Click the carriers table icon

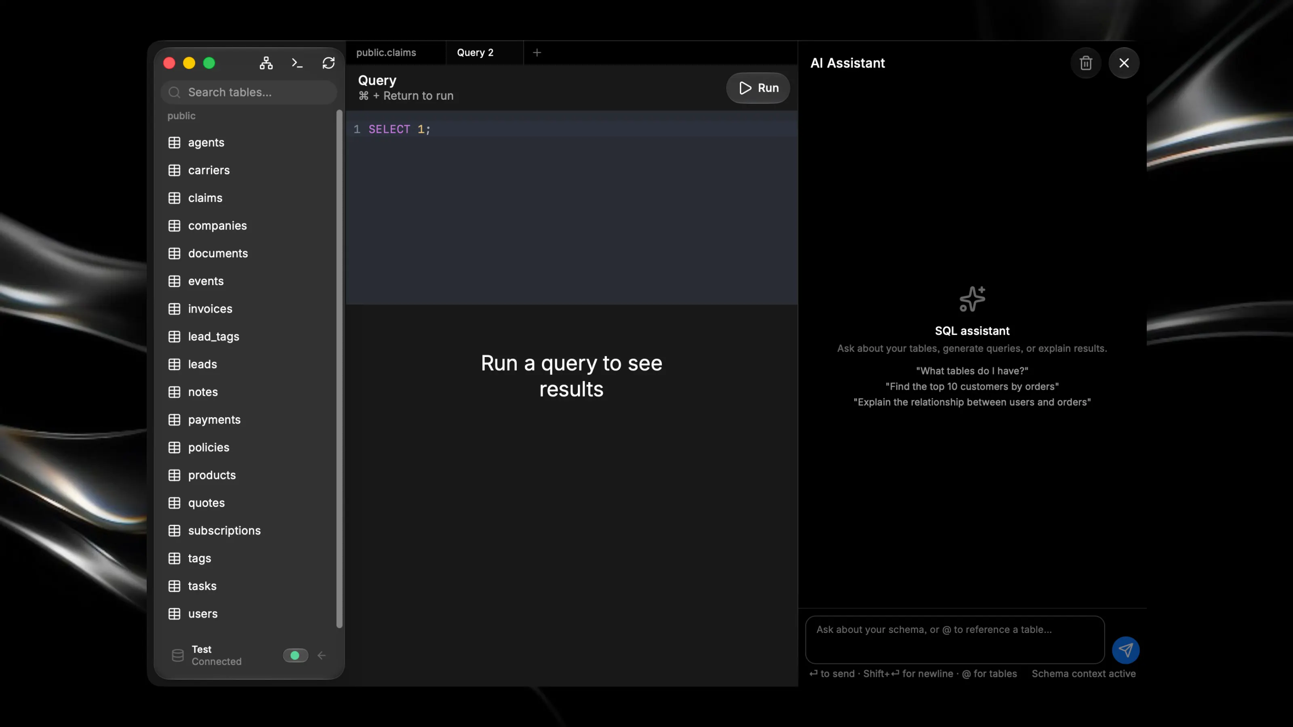[174, 170]
